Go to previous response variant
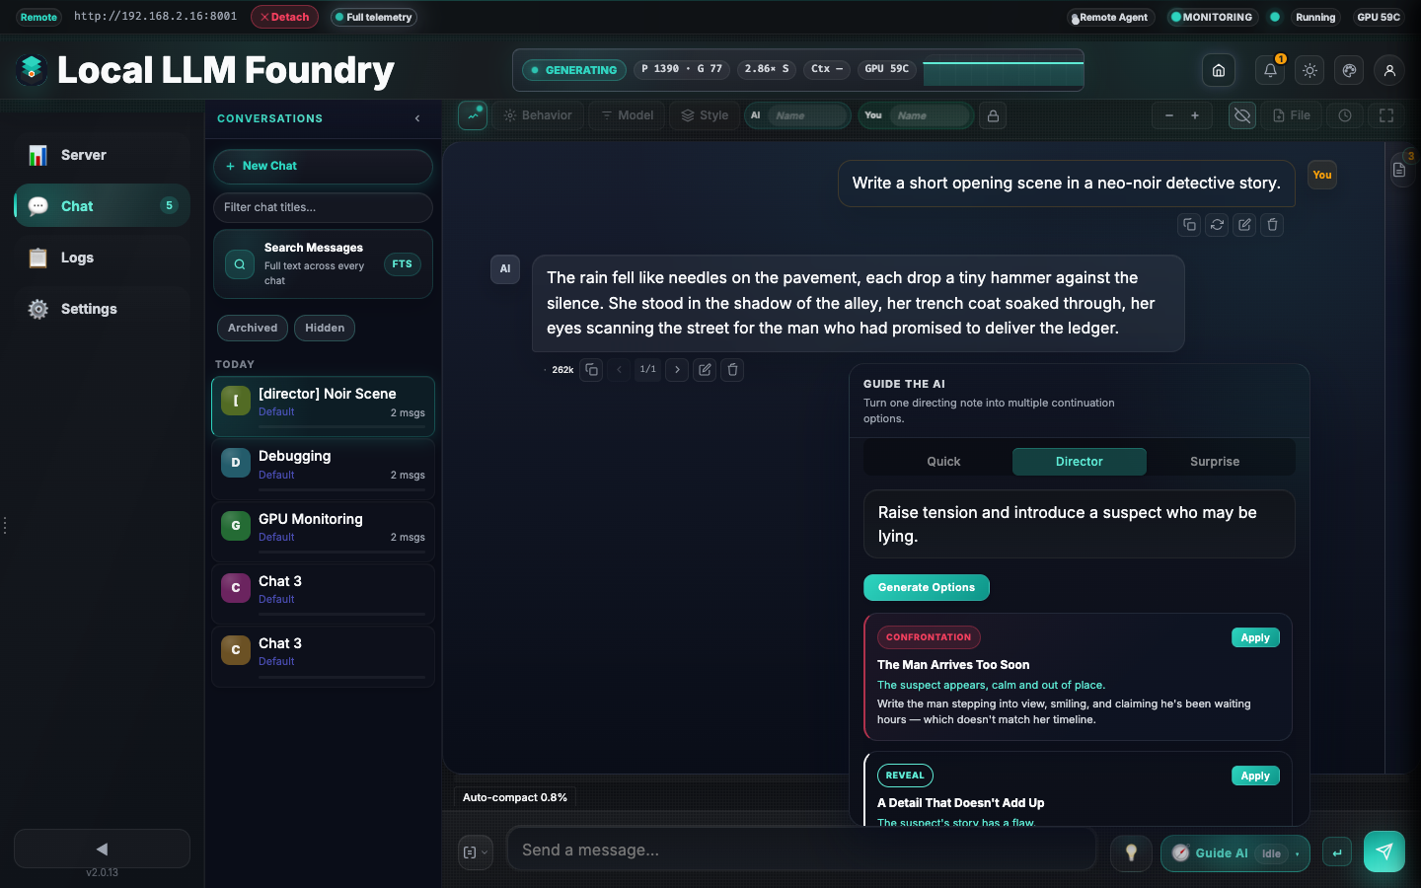Screen dimensions: 1421x888 click(619, 370)
